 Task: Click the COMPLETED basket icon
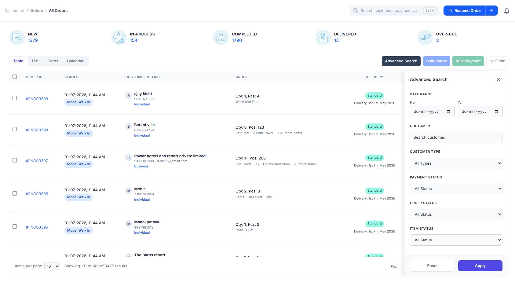pos(221,37)
